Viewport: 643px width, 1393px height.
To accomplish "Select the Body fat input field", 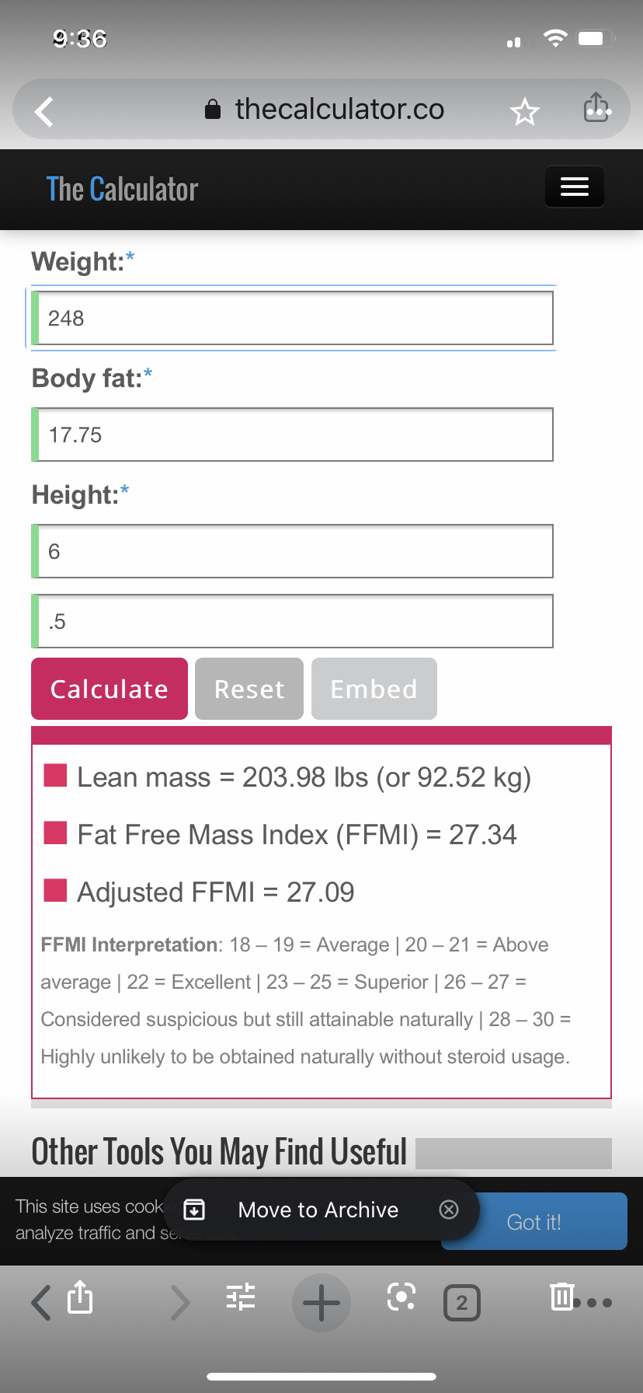I will coord(294,435).
